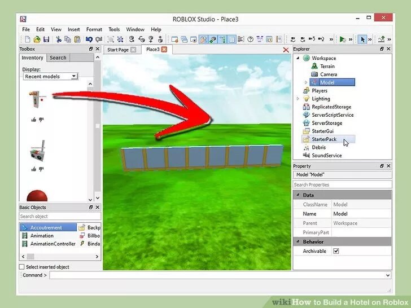This screenshot has height=308, width=411.
Task: Uncheck the Archivable property checkbox
Action: pos(336,251)
